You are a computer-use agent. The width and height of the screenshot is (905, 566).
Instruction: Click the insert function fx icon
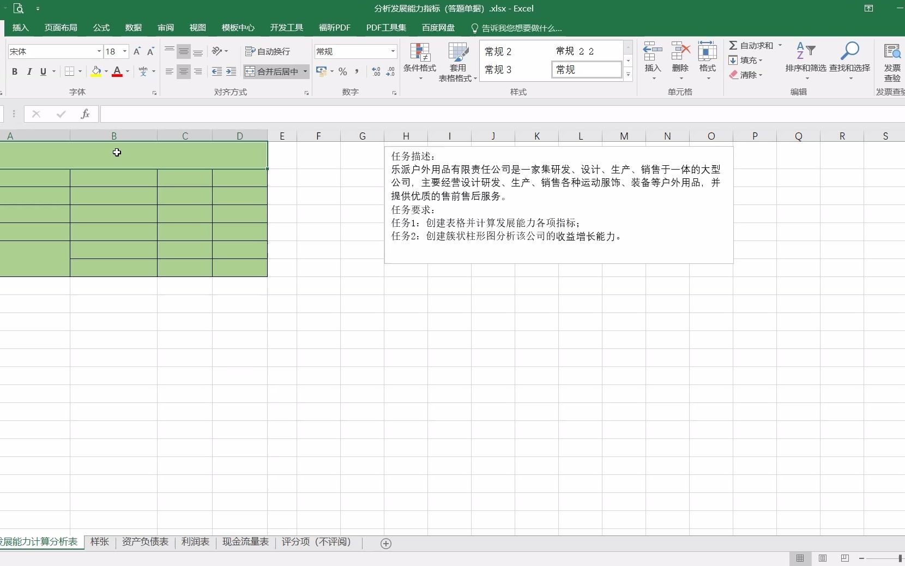pos(85,114)
